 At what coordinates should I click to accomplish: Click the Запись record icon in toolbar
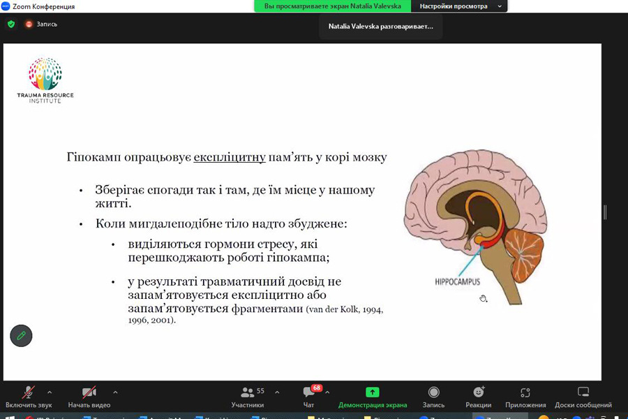coord(433,397)
